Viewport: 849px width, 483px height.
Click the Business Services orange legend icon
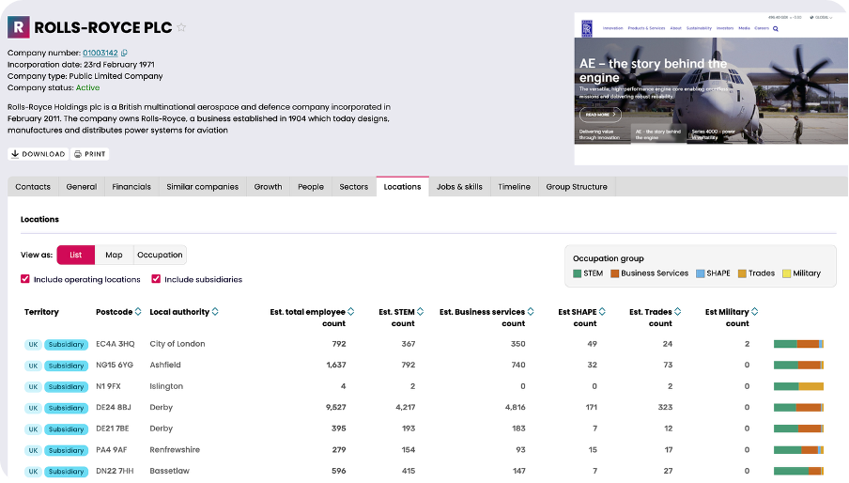(x=615, y=273)
